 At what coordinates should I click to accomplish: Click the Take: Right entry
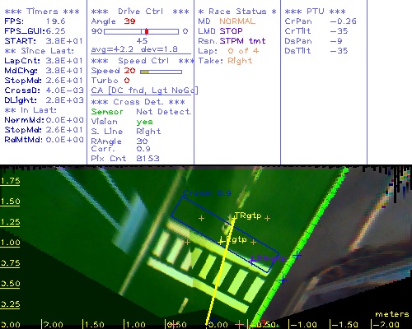[225, 61]
